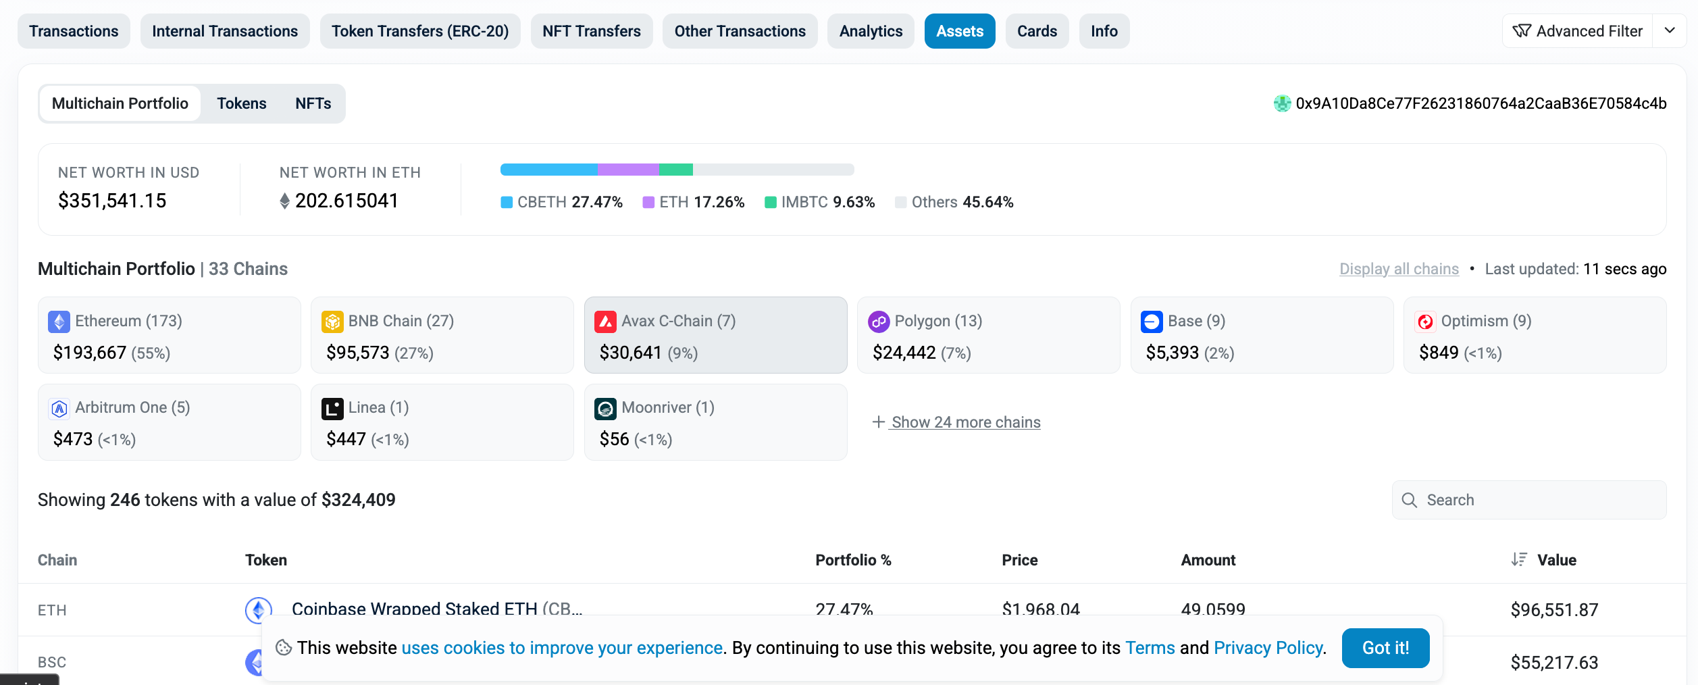Click the address identicon beside 0x9A10 address
1698x685 pixels.
coord(1282,103)
